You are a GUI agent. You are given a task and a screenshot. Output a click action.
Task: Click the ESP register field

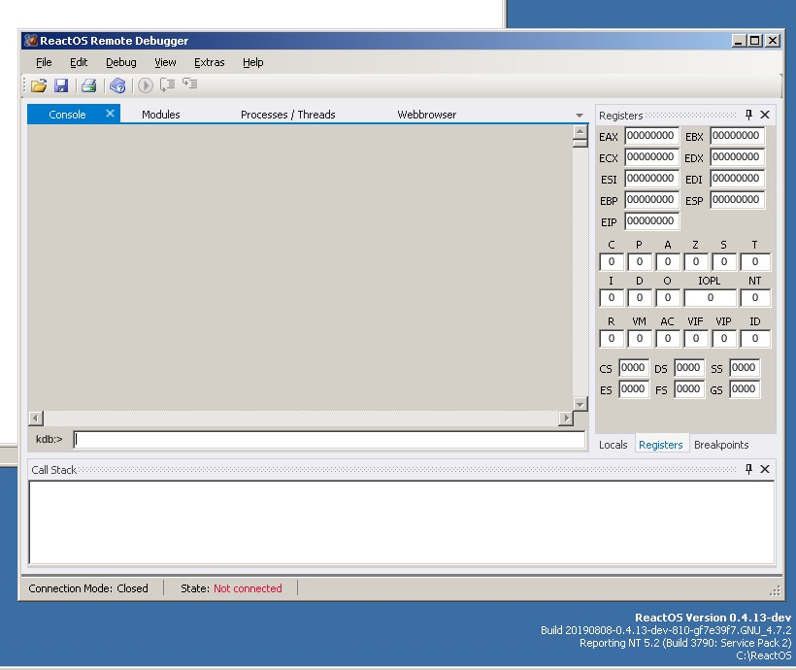(737, 200)
